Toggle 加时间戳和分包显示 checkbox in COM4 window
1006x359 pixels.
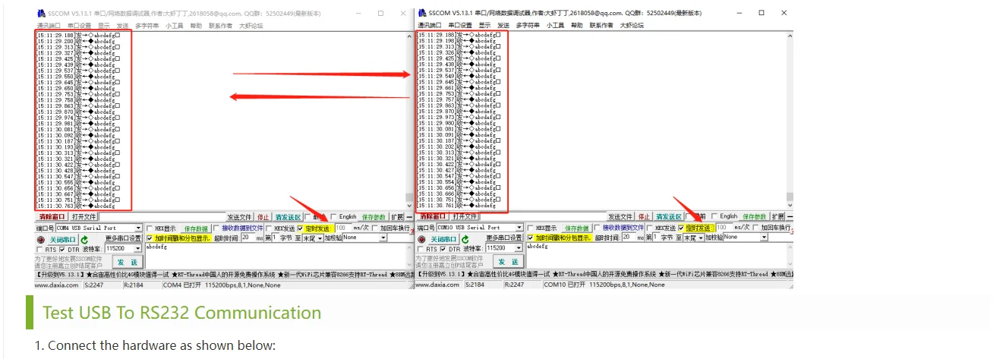coord(150,238)
